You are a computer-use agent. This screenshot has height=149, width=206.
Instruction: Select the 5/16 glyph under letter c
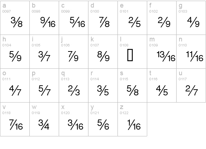pos(77,22)
